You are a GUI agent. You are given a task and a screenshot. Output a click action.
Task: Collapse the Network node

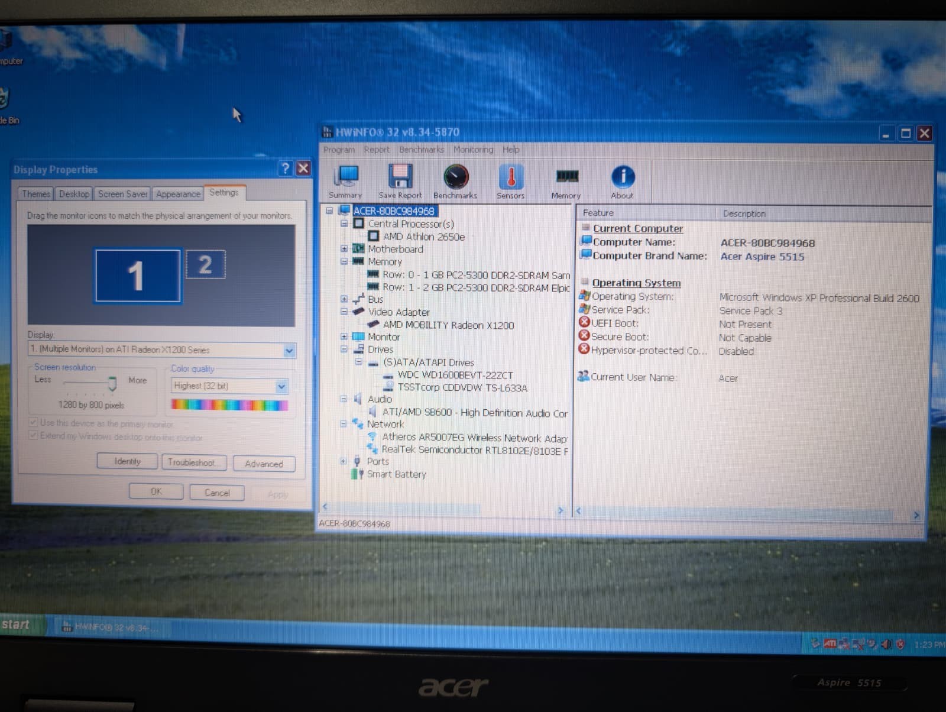tap(344, 423)
